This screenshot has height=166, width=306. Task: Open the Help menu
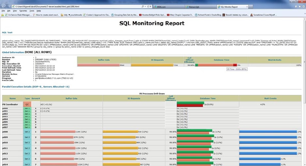[x=39, y=11]
